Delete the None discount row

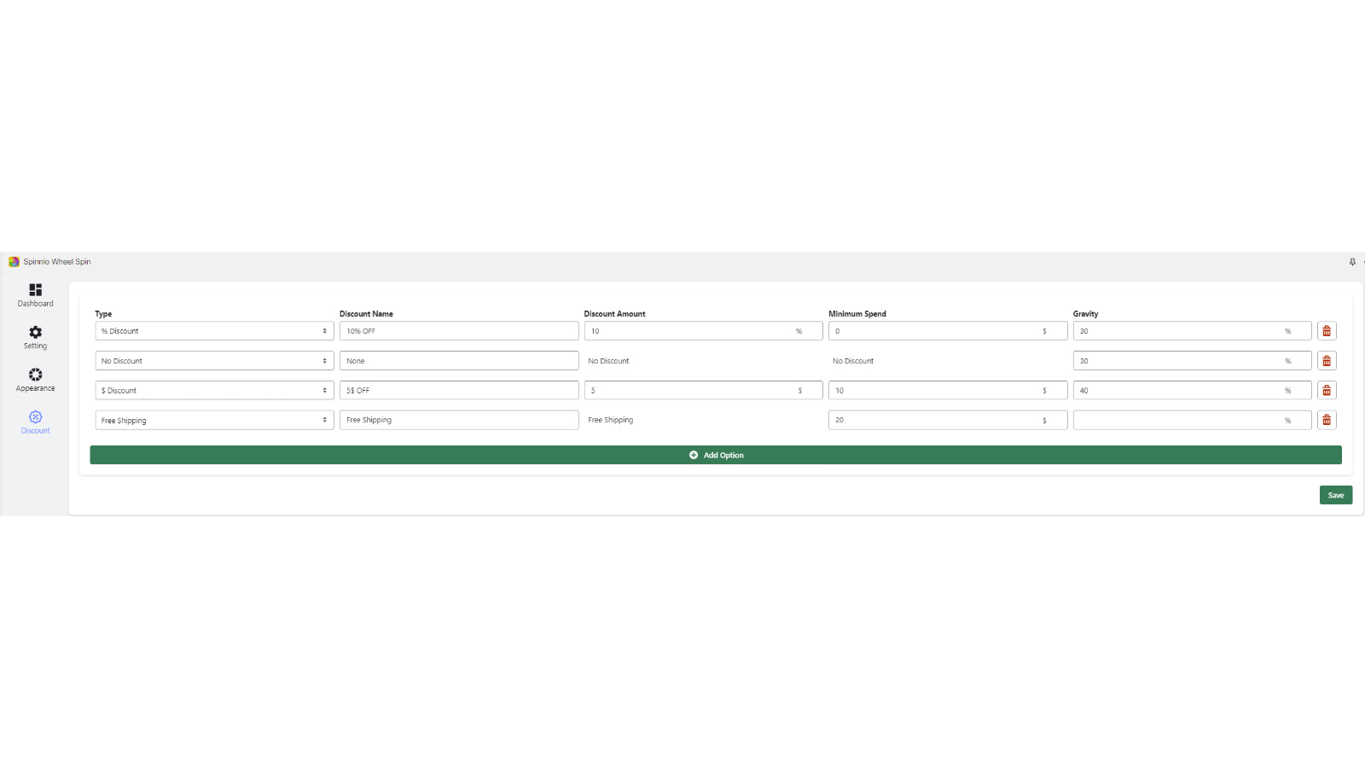pos(1327,361)
